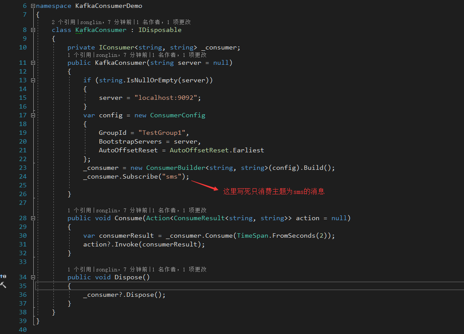Click line number 40 in the gutter

pos(23,330)
